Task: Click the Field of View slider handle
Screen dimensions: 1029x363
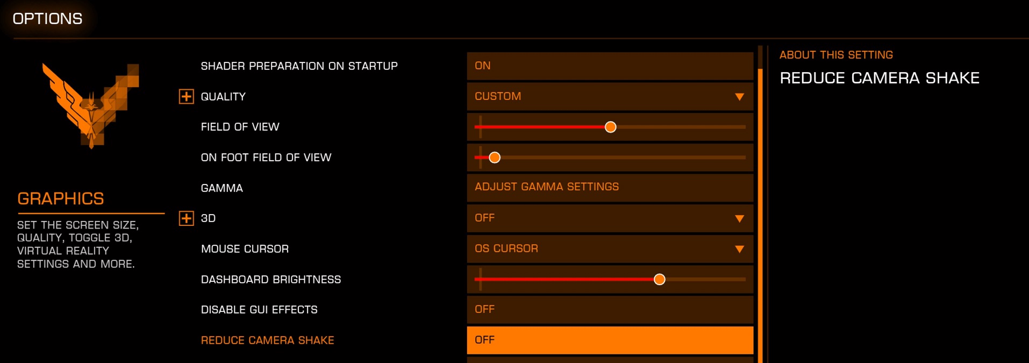Action: [x=610, y=127]
